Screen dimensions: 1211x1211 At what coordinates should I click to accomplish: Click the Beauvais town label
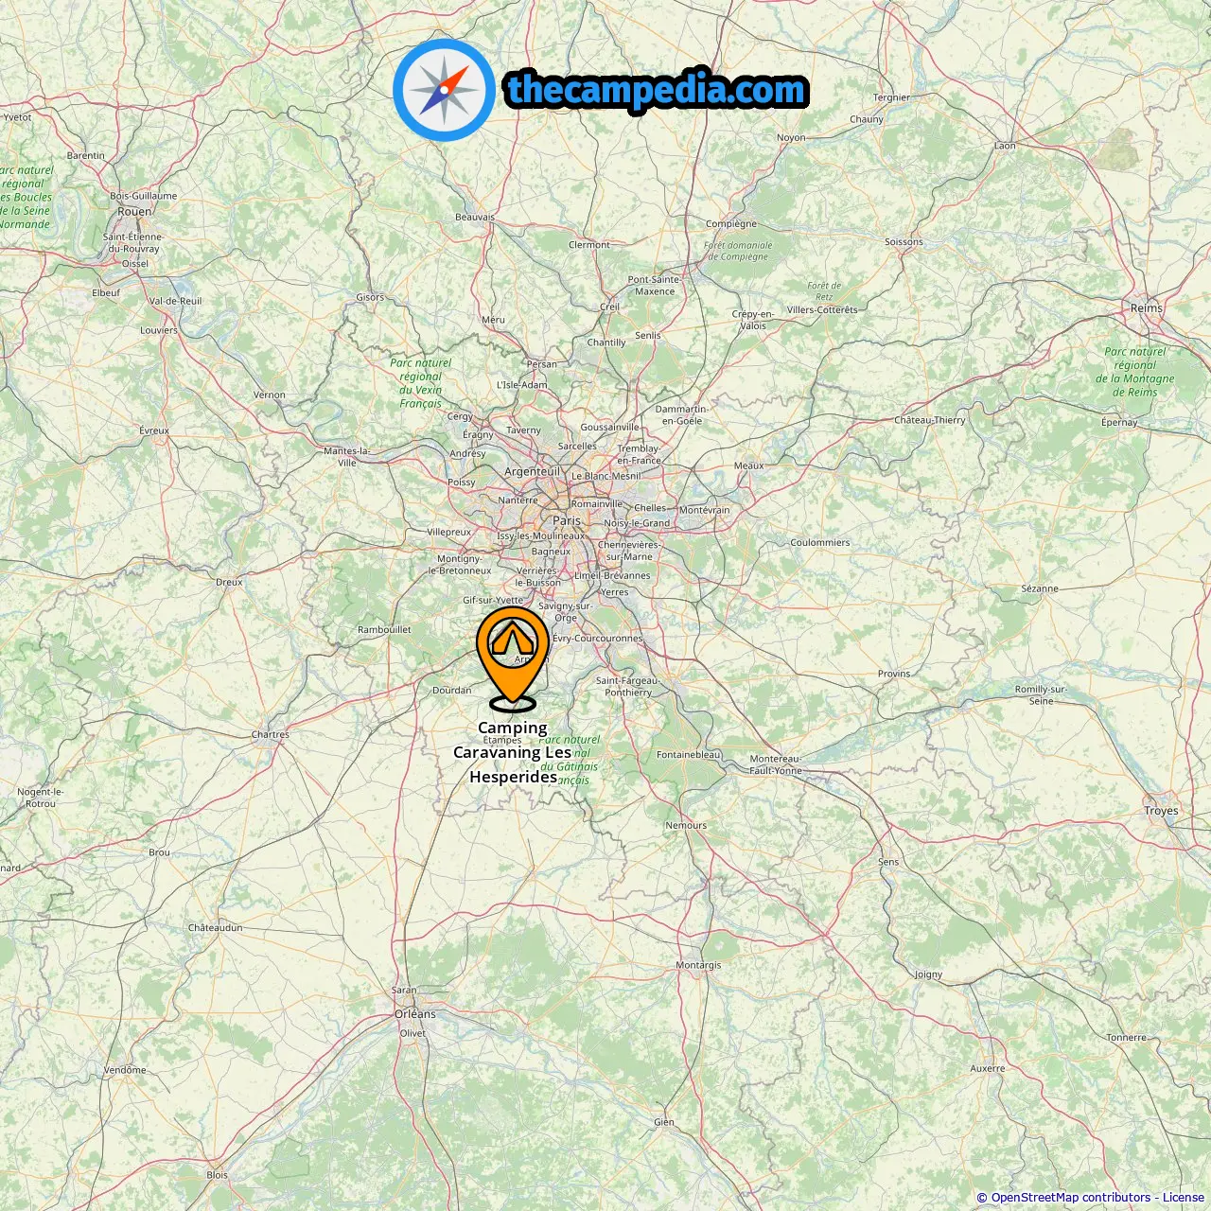475,217
